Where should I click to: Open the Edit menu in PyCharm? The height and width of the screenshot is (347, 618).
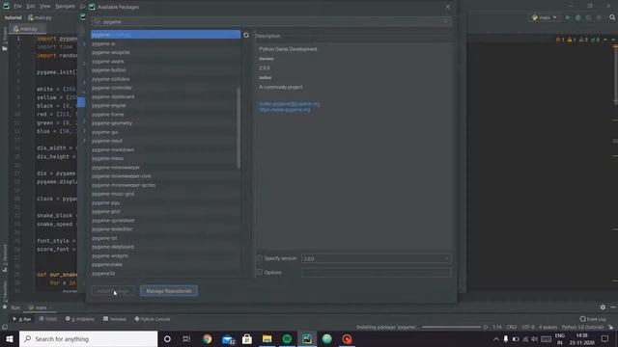(31, 7)
